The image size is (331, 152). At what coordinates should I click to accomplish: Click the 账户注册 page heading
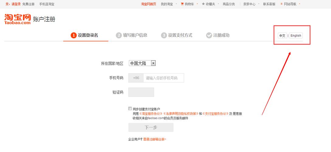pyautogui.click(x=44, y=19)
